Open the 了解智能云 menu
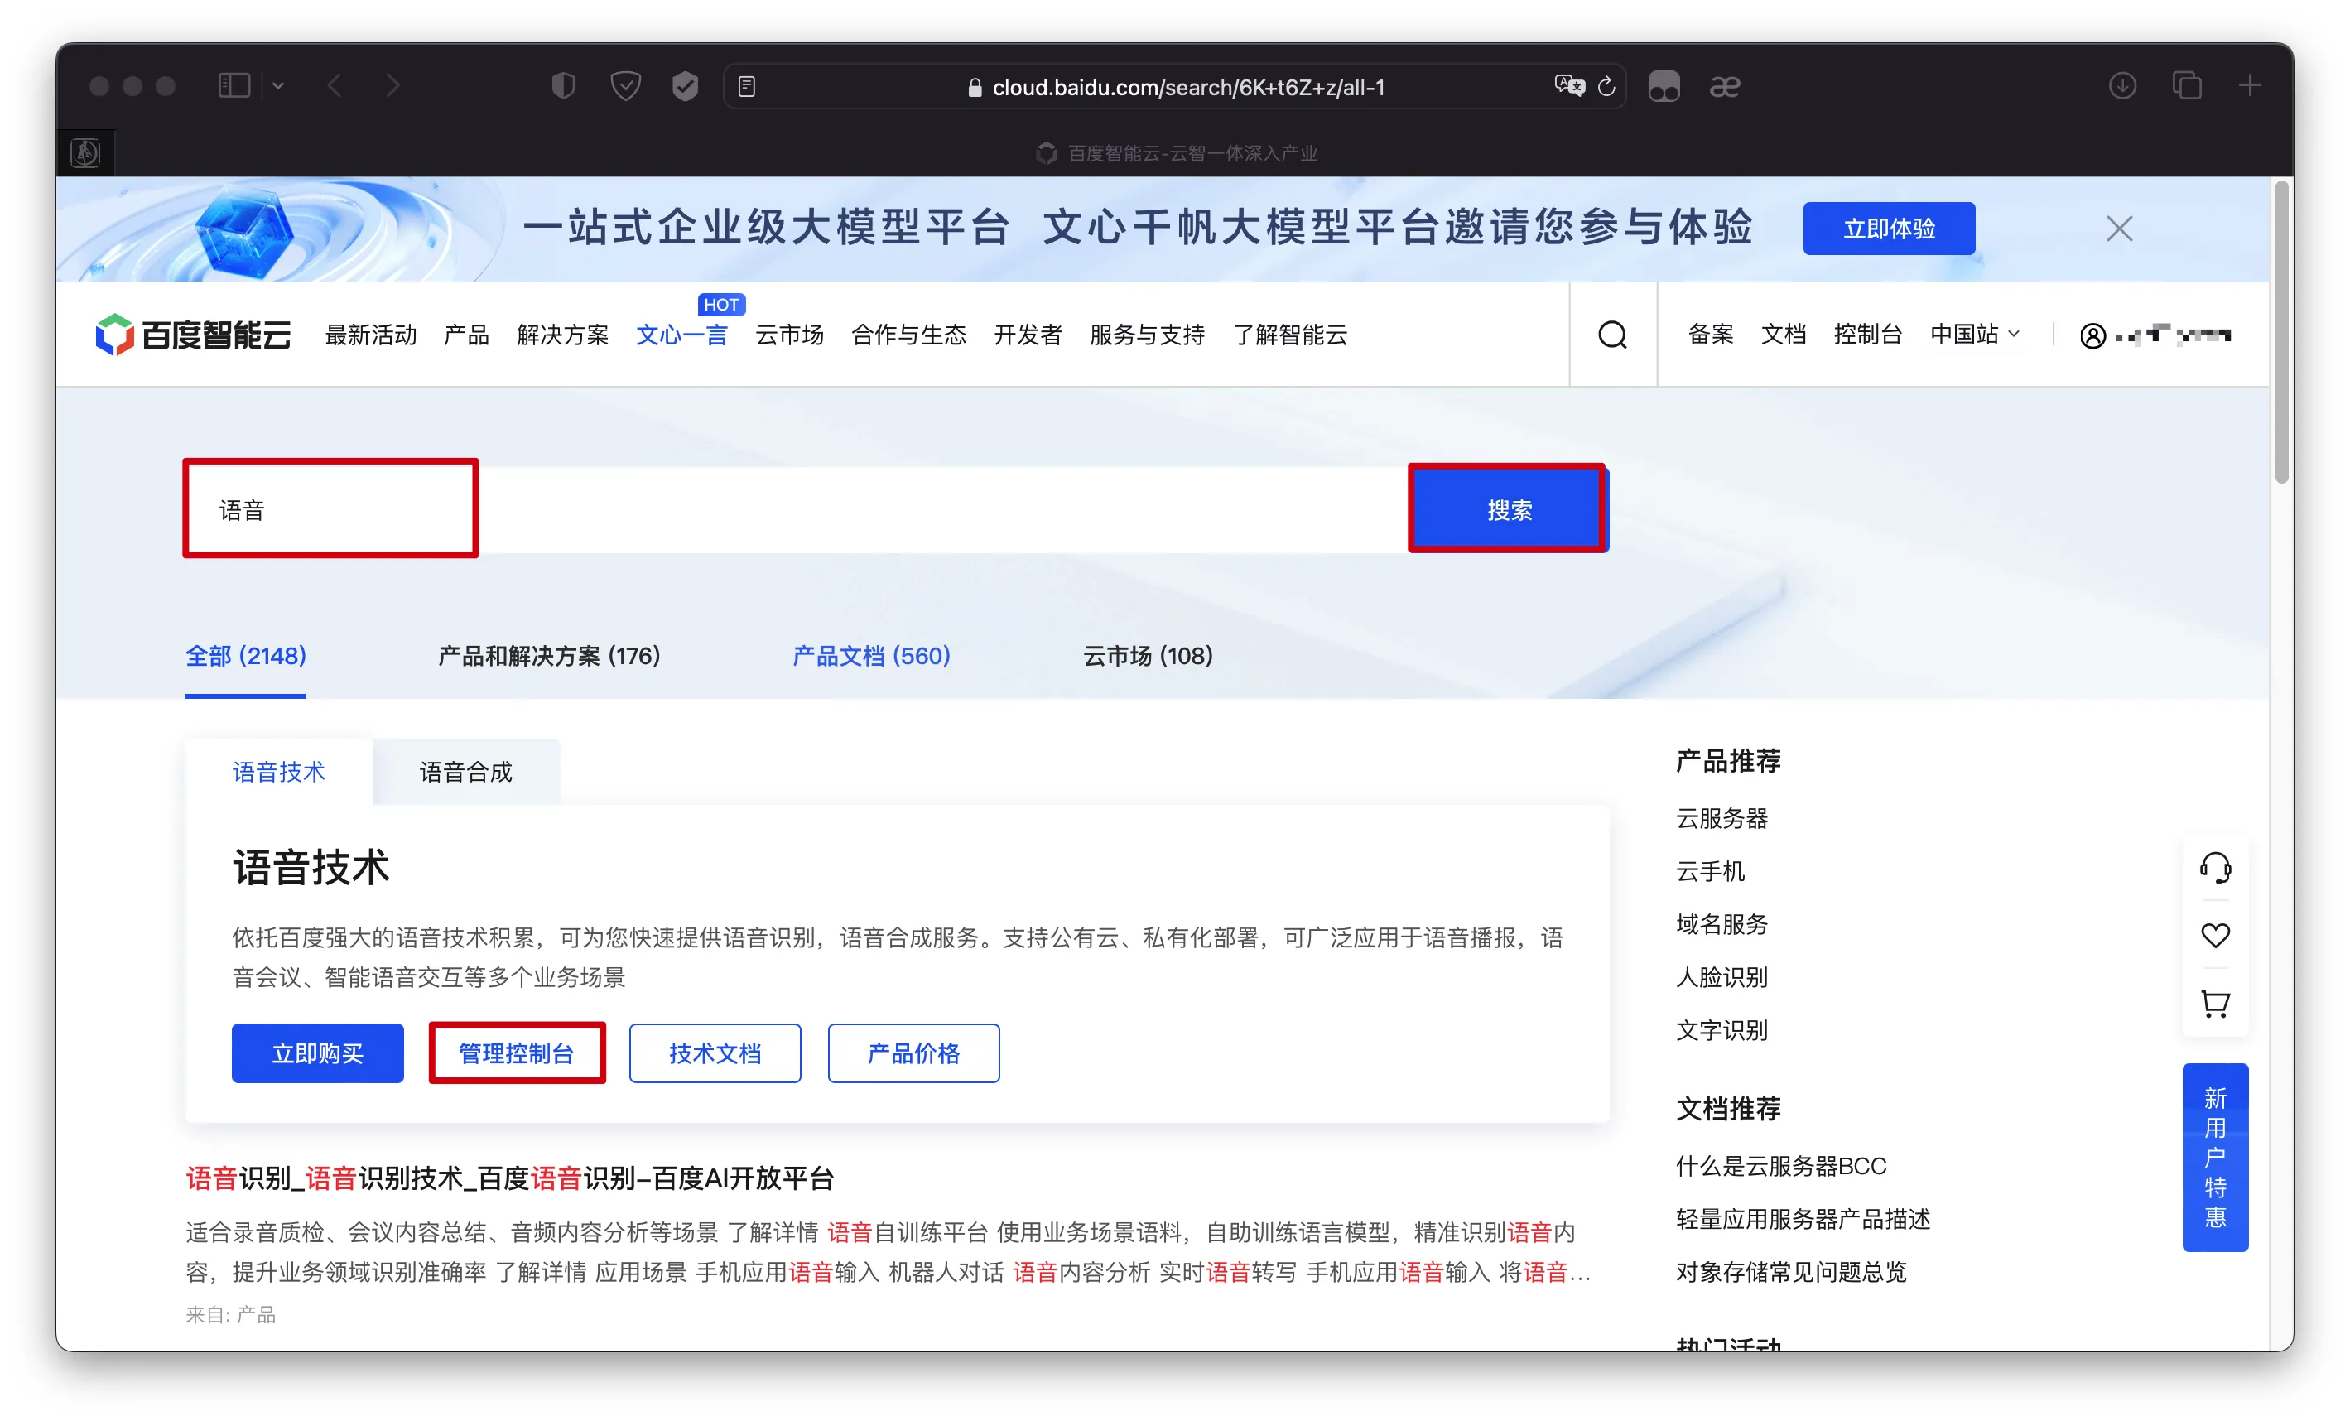 click(1290, 335)
